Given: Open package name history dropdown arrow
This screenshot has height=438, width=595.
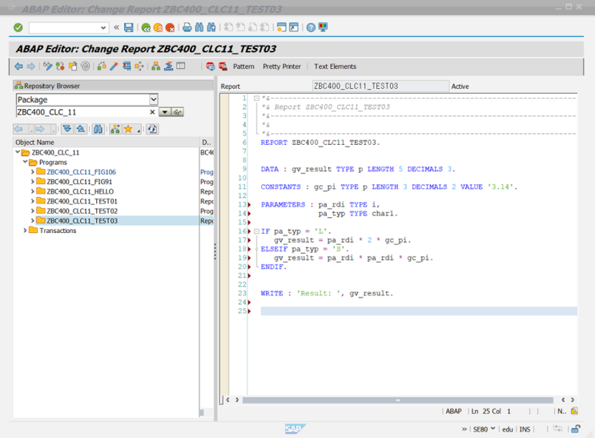Looking at the screenshot, I should [x=165, y=112].
